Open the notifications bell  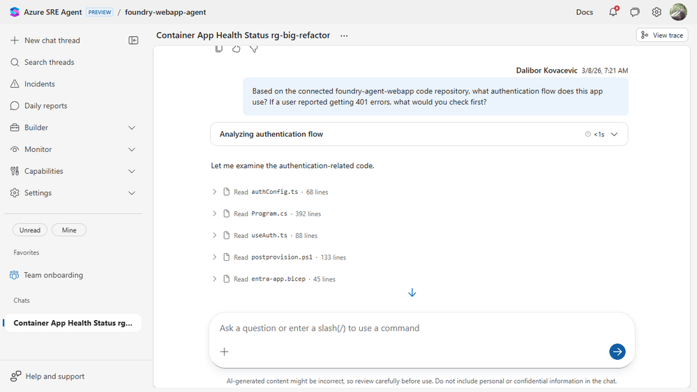click(613, 12)
